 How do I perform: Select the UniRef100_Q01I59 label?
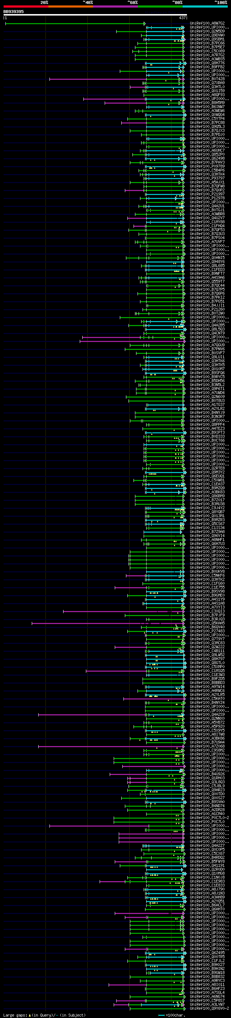[207, 91]
